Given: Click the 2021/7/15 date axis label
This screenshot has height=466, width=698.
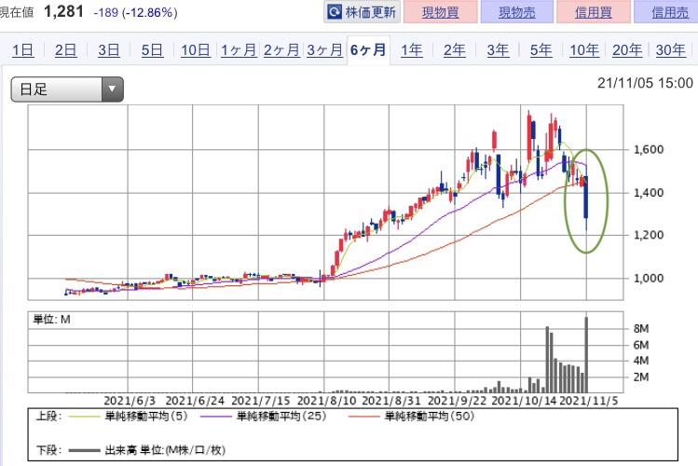Looking at the screenshot, I should pyautogui.click(x=260, y=401).
